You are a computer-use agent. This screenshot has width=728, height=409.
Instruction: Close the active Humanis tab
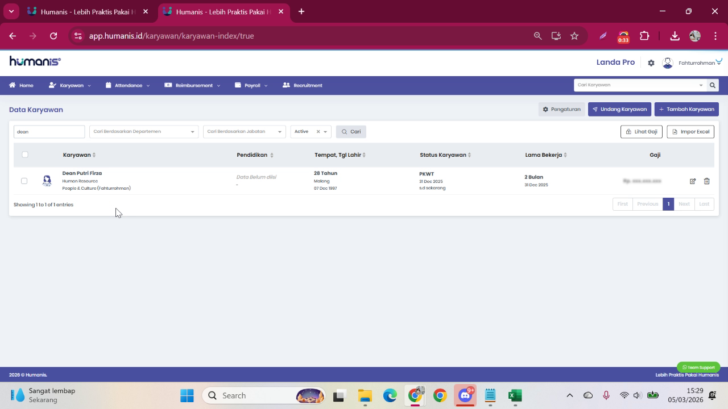(x=281, y=11)
